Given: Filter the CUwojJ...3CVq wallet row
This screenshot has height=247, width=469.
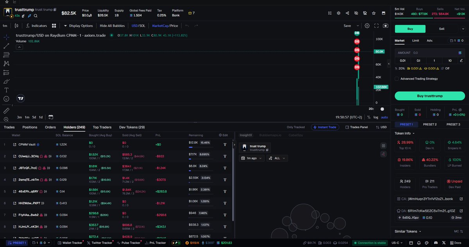Looking at the screenshot, I should tap(225, 156).
